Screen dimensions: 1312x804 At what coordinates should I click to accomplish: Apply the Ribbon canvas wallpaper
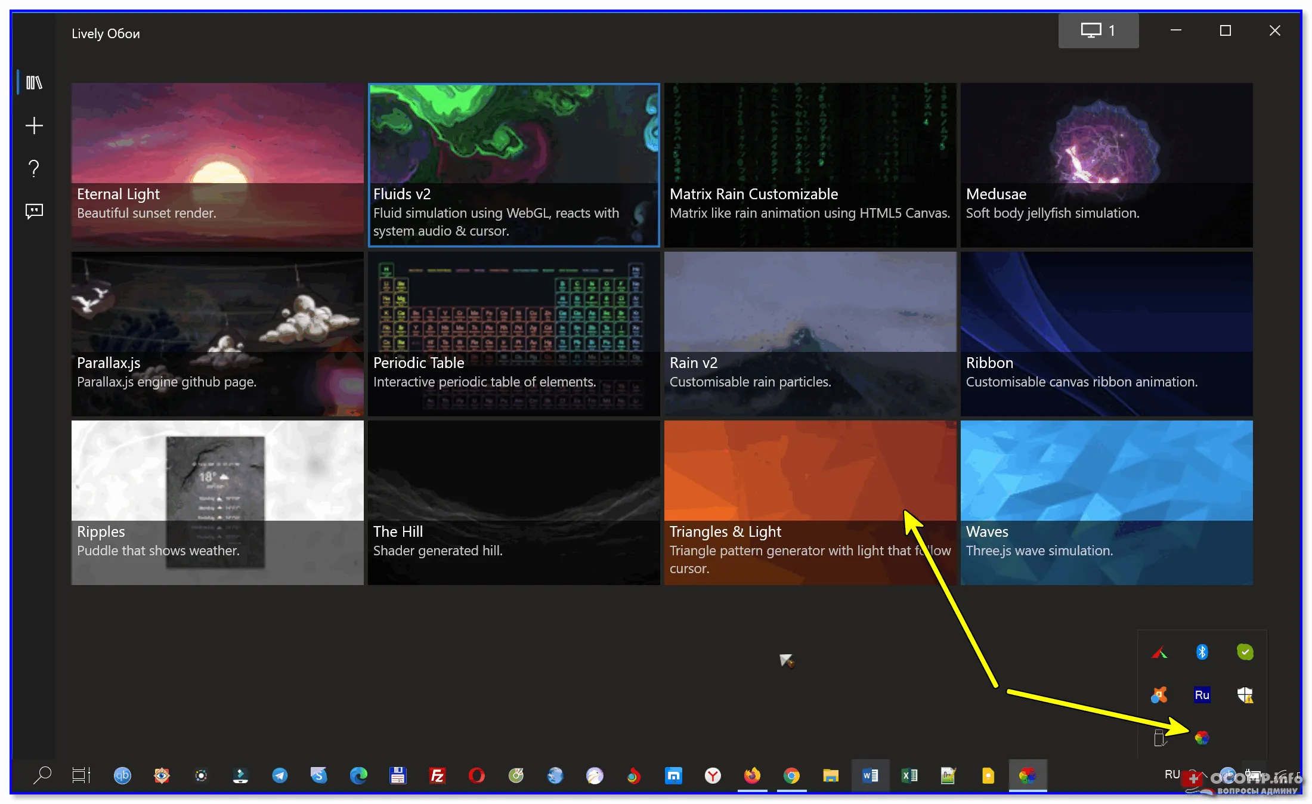pyautogui.click(x=1106, y=334)
